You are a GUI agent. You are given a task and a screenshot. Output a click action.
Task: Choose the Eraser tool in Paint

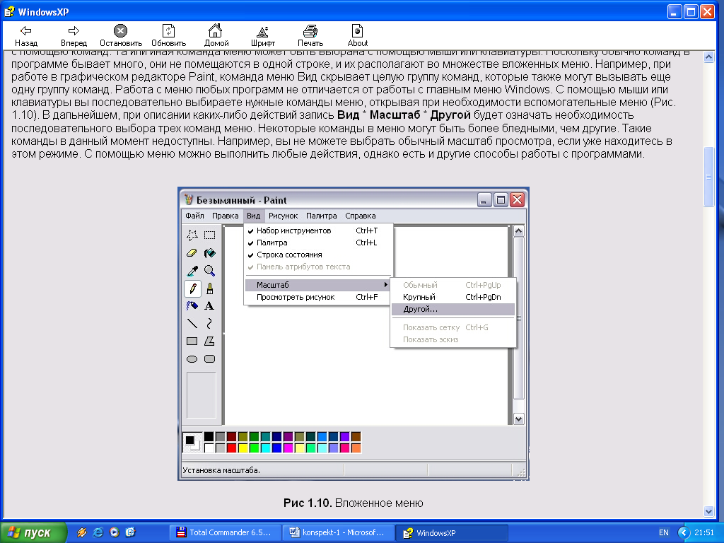[192, 253]
